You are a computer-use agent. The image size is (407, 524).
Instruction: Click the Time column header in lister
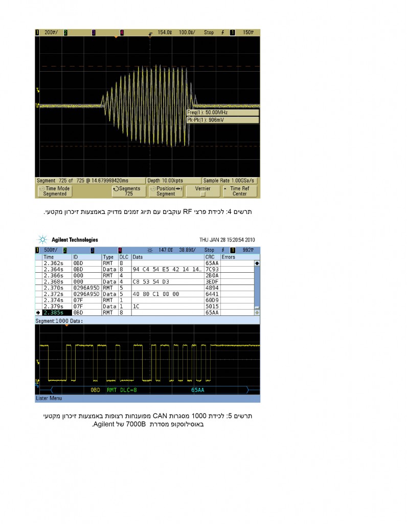pos(57,257)
